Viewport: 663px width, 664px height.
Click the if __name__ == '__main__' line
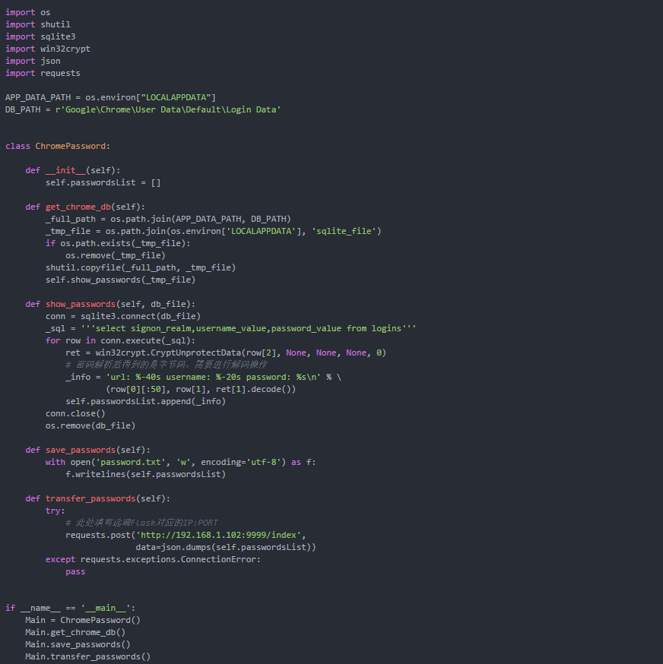coord(71,608)
